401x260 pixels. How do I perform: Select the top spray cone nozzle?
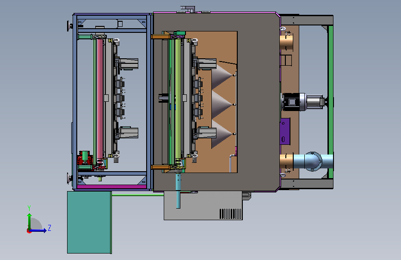pos(223,75)
